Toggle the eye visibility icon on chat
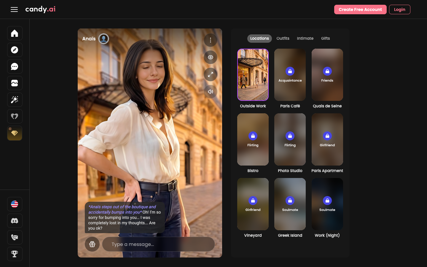427x267 pixels. coord(211,57)
